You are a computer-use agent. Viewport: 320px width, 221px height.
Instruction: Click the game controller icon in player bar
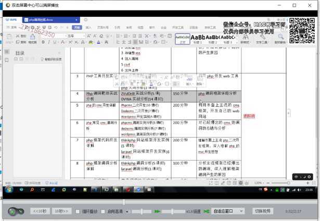(x=16, y=212)
